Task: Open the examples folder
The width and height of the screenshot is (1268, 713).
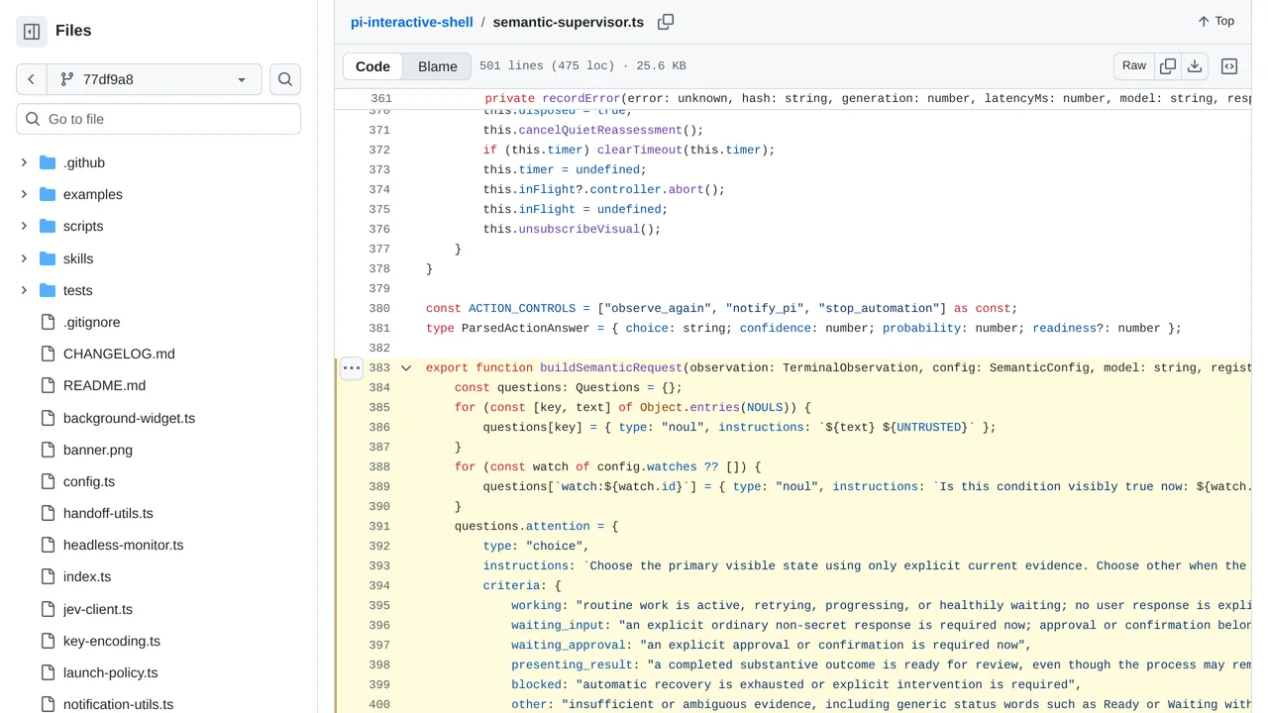Action: point(93,194)
